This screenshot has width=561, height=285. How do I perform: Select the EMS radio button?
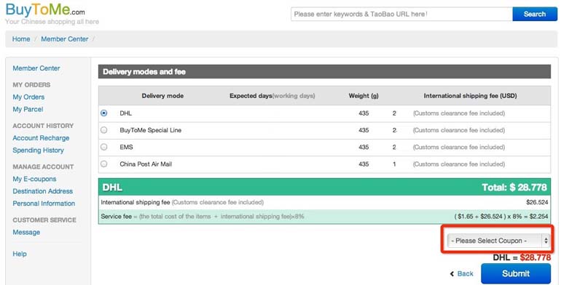point(103,147)
